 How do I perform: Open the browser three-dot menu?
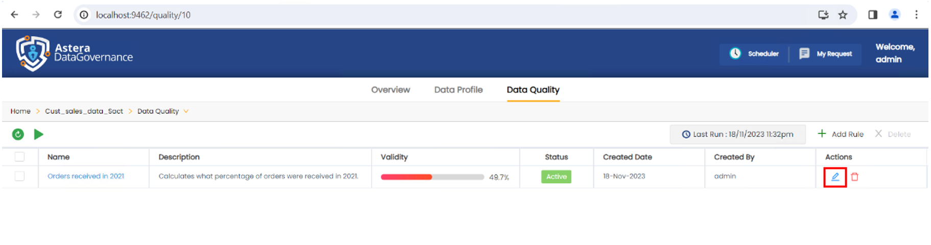(916, 15)
